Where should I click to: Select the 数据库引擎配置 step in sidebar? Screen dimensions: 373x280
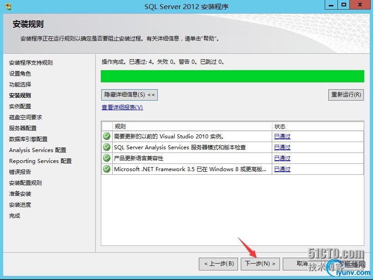point(28,139)
